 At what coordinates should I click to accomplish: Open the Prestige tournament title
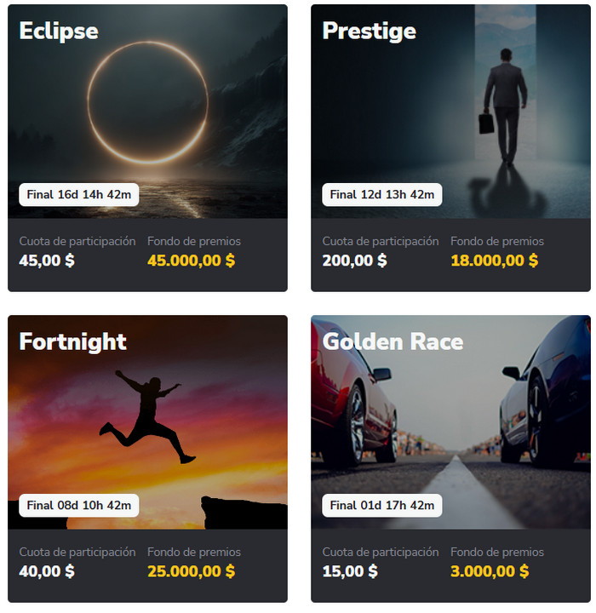click(369, 32)
